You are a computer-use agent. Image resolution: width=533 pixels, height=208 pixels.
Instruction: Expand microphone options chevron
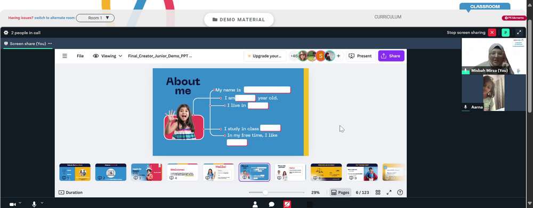42,203
